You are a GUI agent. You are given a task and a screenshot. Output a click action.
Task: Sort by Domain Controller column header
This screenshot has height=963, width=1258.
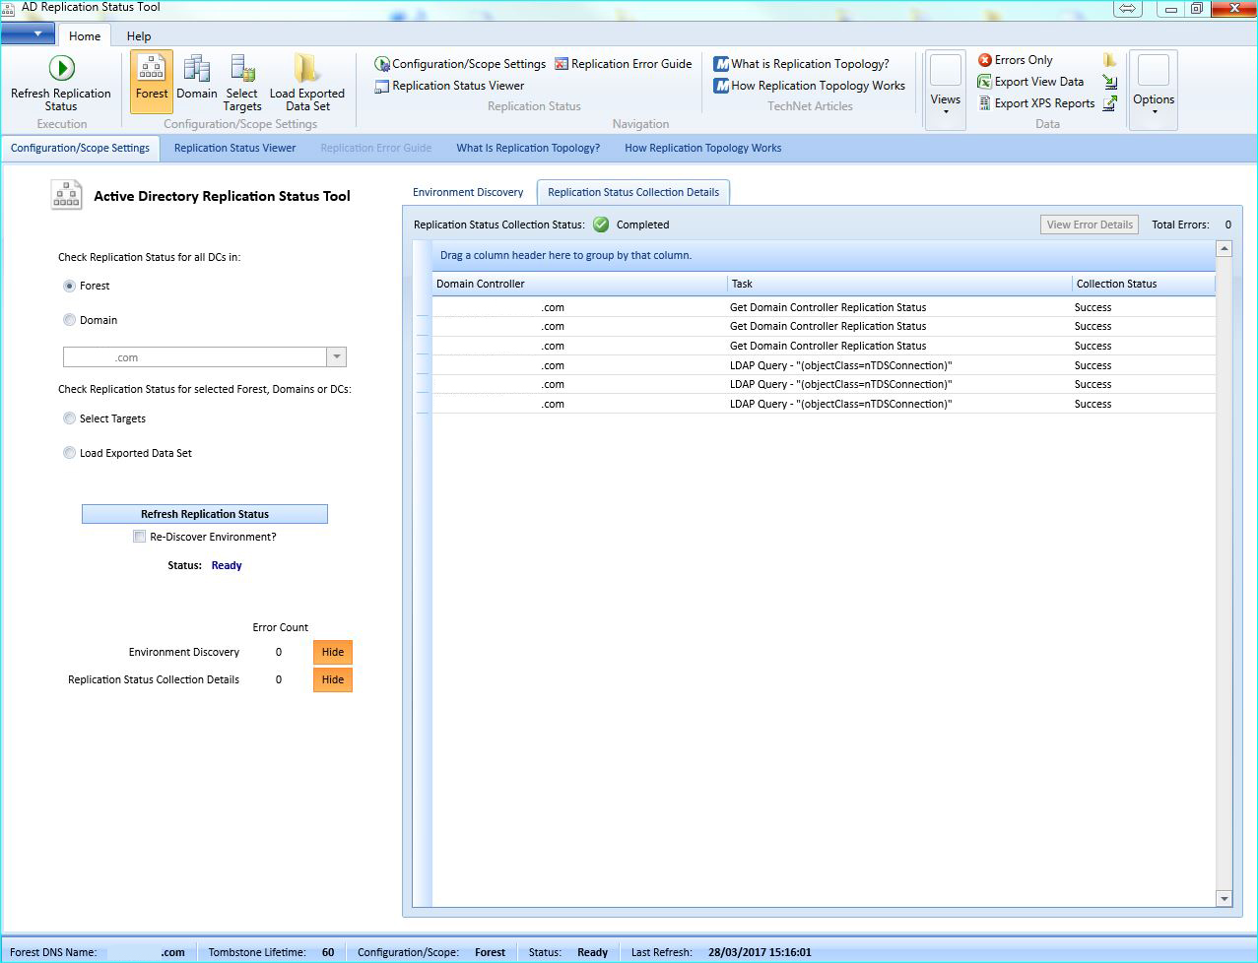tap(579, 284)
